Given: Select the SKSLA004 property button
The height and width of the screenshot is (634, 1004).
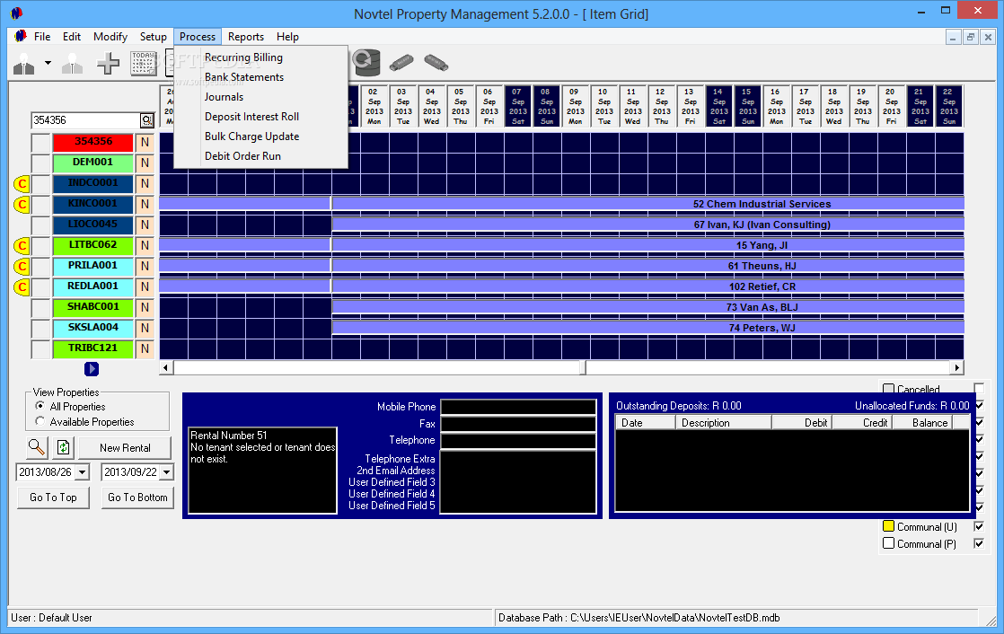Looking at the screenshot, I should tap(92, 328).
